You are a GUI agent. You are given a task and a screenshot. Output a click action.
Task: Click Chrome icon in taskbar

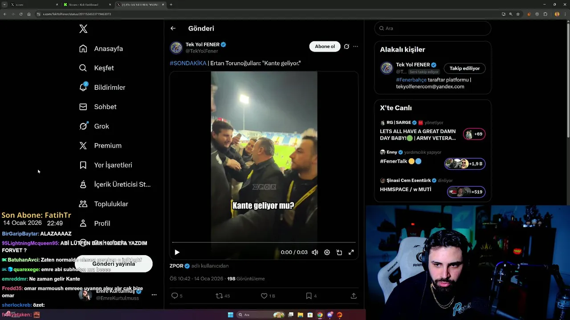[320, 315]
